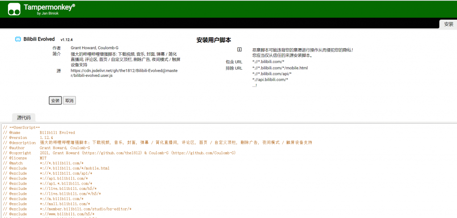Click the 作者 label
This screenshot has height=218, width=457.
(x=57, y=48)
